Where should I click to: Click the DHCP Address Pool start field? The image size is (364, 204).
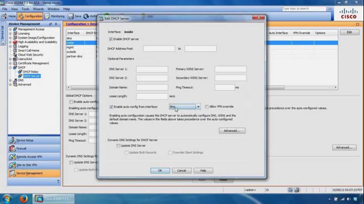pos(159,49)
